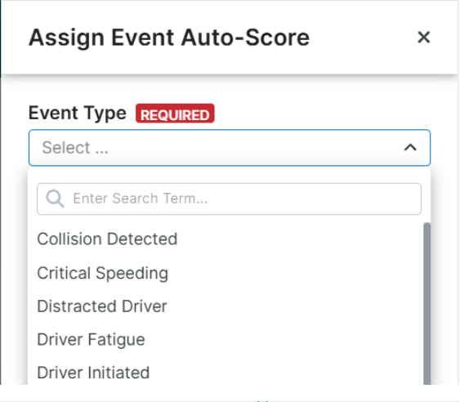
Task: Focus the Enter Search Term field
Action: coord(229,199)
